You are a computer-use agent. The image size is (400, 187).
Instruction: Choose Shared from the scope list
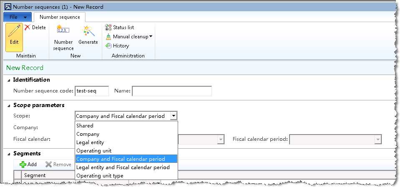point(126,126)
